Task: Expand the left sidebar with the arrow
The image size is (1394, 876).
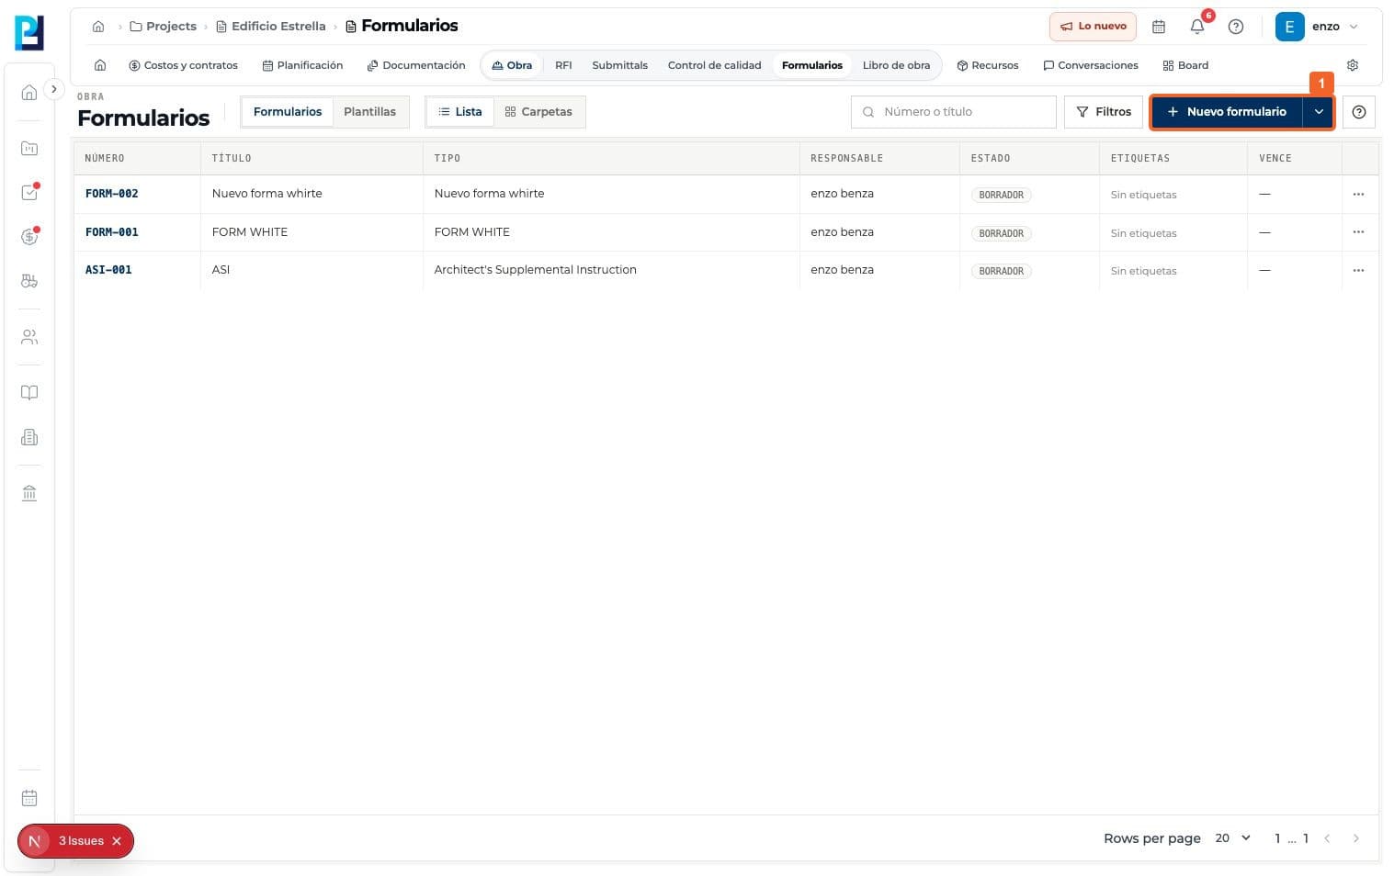Action: (x=54, y=89)
